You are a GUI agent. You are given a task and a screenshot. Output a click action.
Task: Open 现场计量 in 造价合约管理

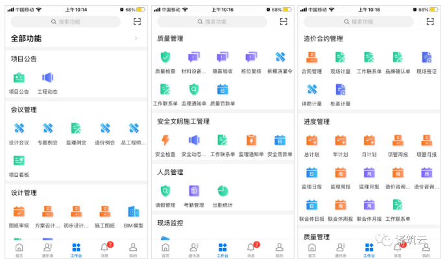pos(341,57)
